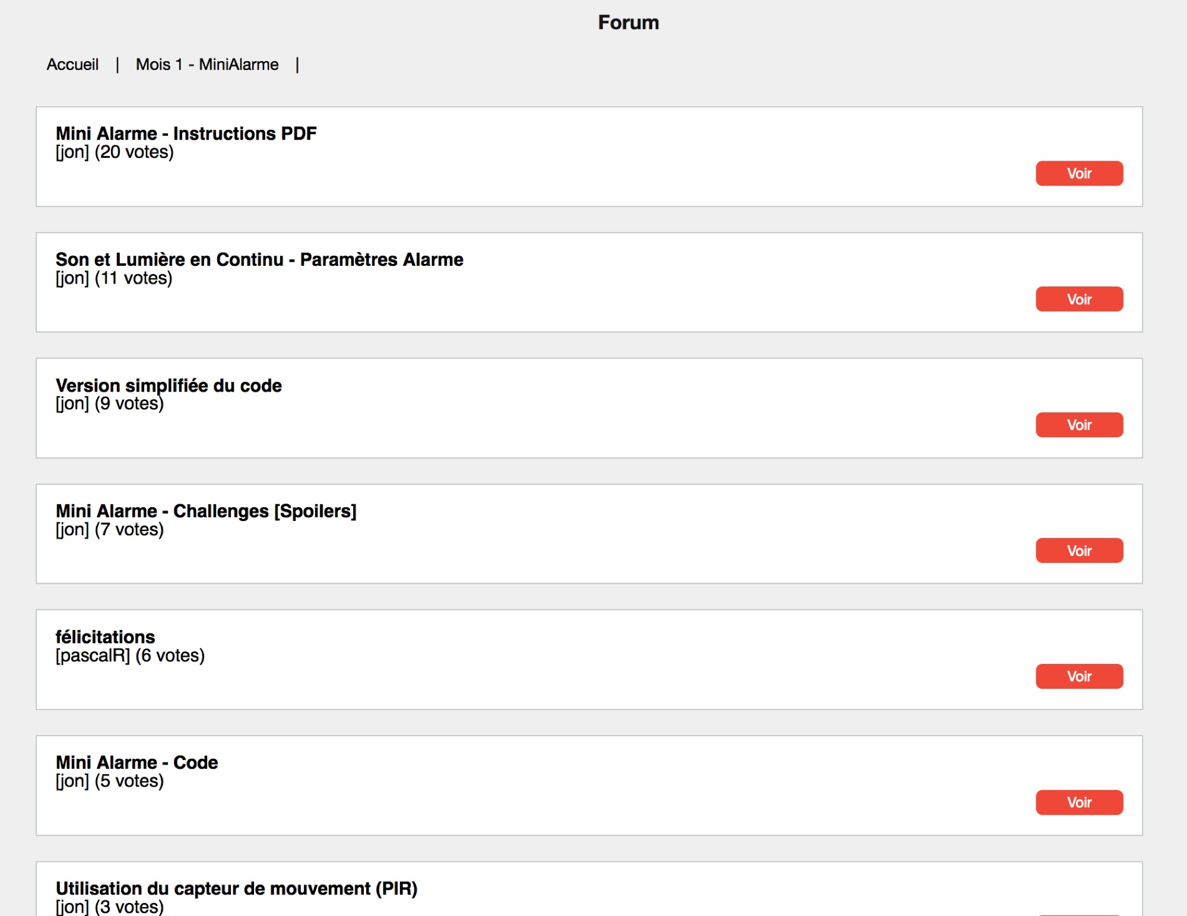1187x916 pixels.
Task: View the Son et Lumière en Continu thread
Action: tap(1079, 299)
